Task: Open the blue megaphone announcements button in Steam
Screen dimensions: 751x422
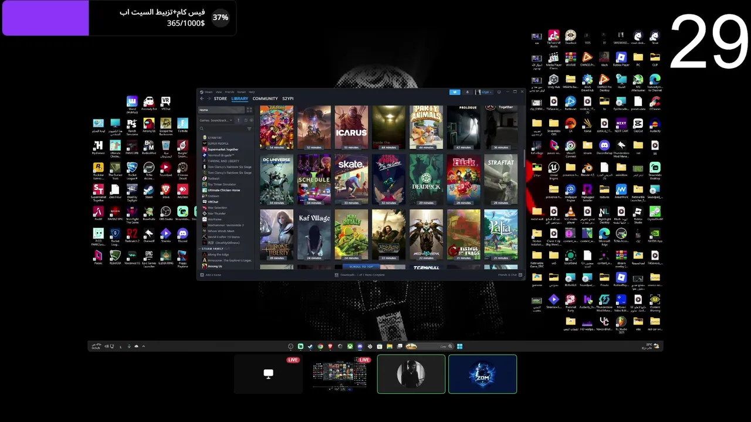Action: (x=455, y=92)
